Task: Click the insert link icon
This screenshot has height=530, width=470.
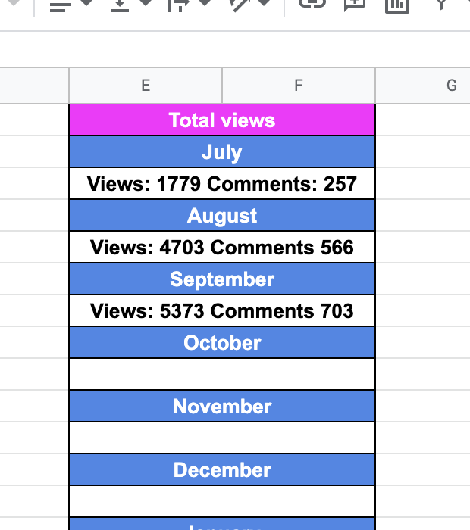Action: coord(312,5)
